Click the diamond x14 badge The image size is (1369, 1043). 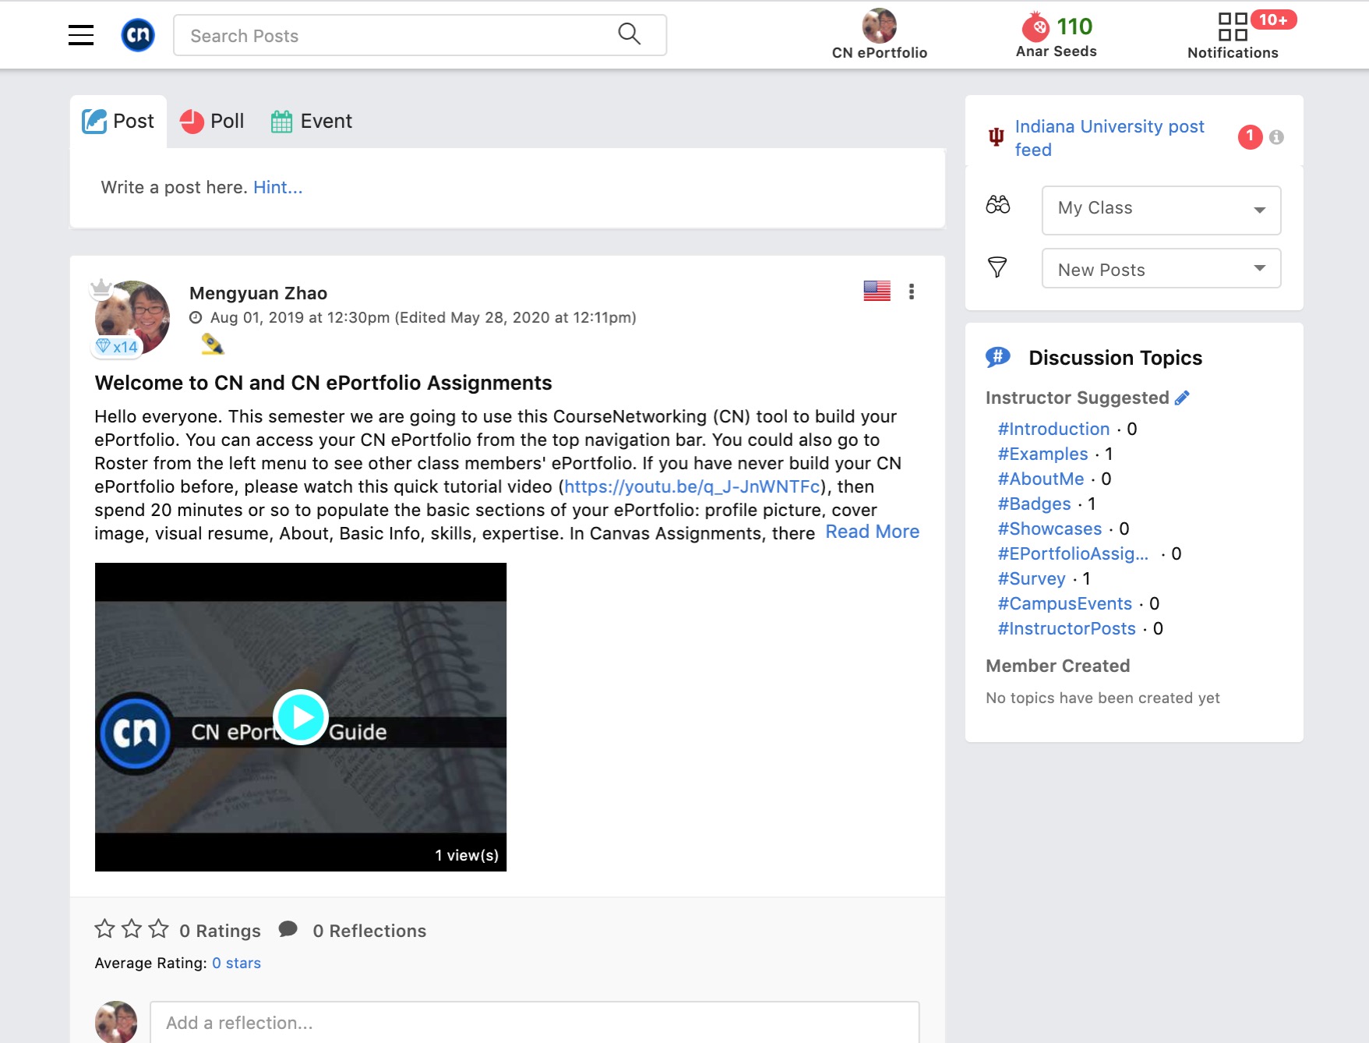(117, 347)
